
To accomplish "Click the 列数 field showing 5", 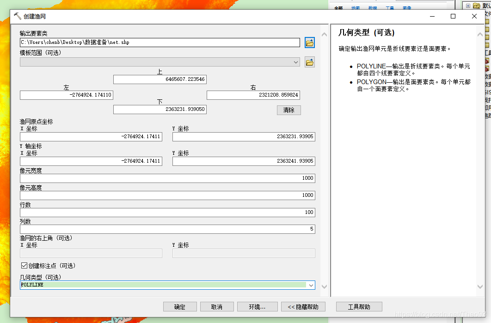I will pos(167,229).
